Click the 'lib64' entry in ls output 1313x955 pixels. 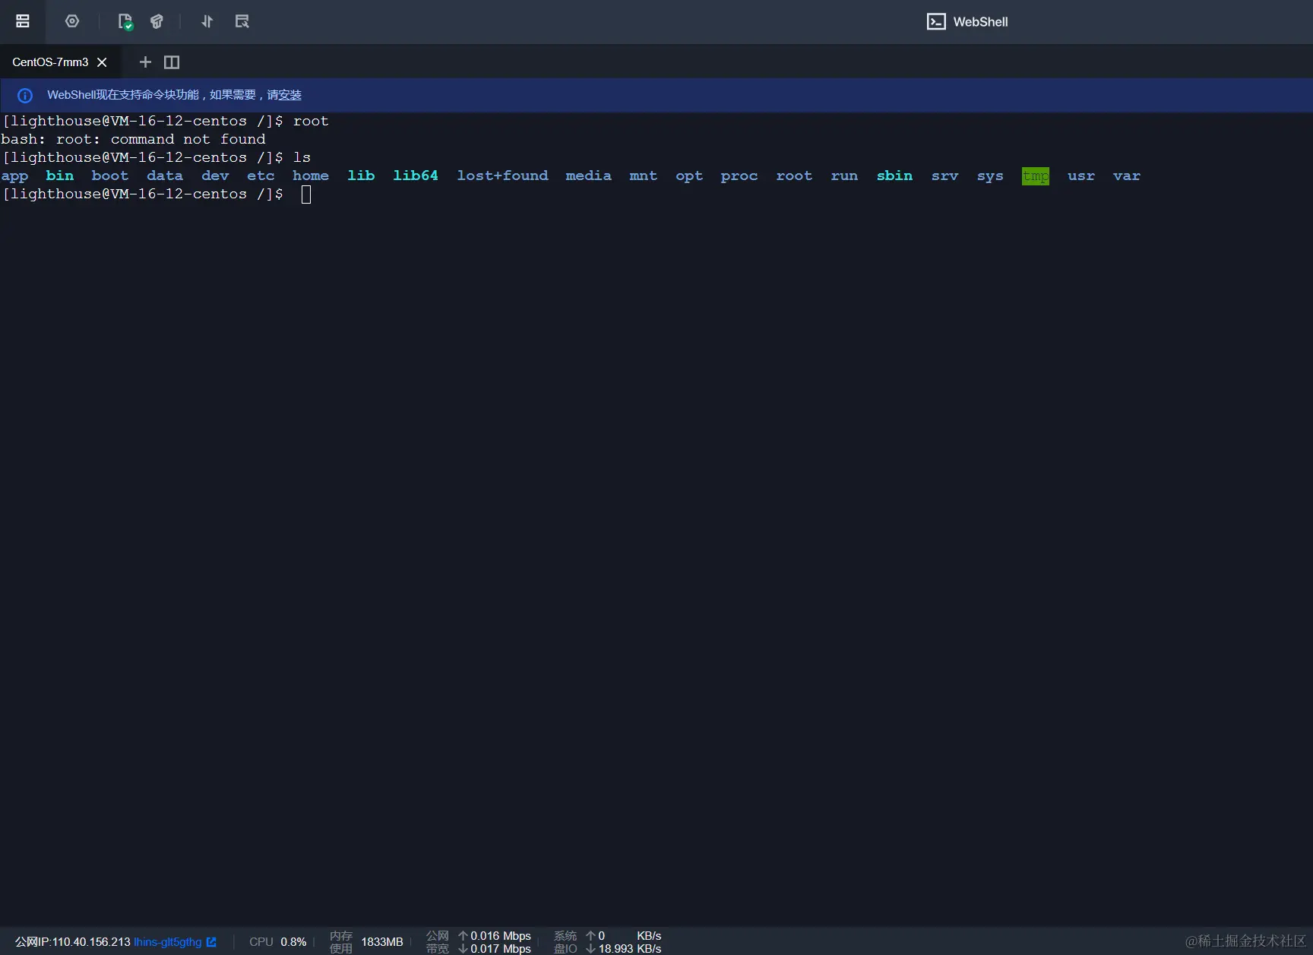coord(416,176)
